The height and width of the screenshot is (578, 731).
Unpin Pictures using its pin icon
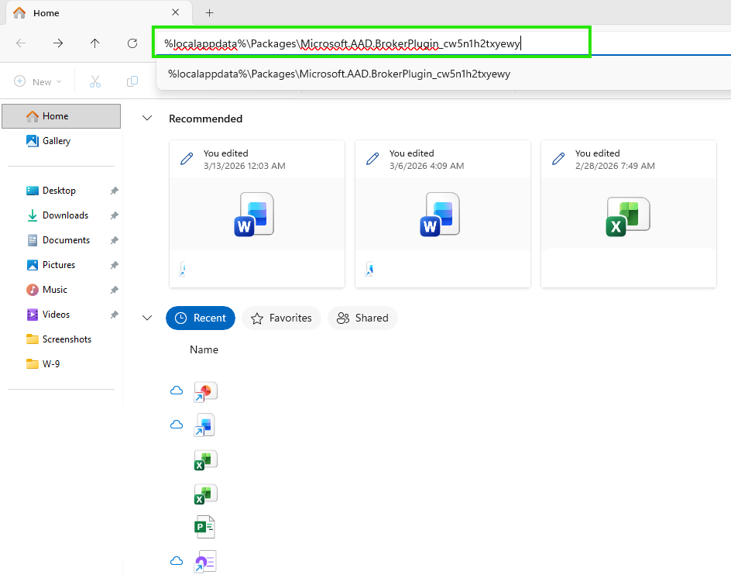tap(115, 264)
